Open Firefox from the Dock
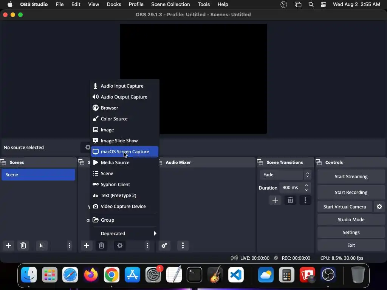Viewport: 387px width, 290px height. [x=91, y=275]
